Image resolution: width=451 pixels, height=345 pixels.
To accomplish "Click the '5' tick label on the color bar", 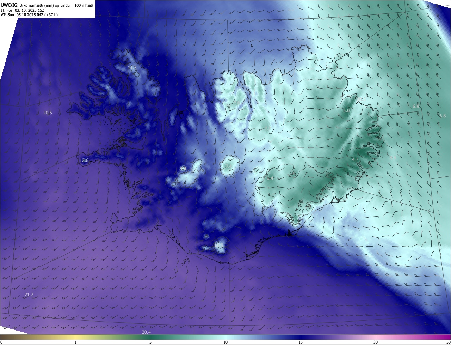I will pyautogui.click(x=150, y=342).
